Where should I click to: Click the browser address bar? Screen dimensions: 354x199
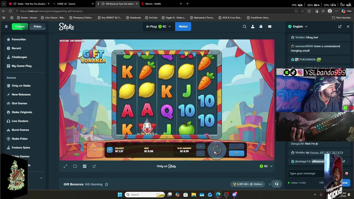click(x=155, y=11)
